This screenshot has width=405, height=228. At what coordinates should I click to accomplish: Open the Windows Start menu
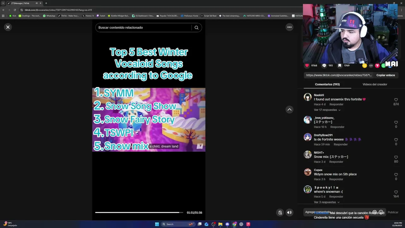click(x=157, y=224)
